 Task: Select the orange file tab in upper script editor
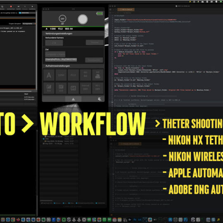[x=126, y=9]
